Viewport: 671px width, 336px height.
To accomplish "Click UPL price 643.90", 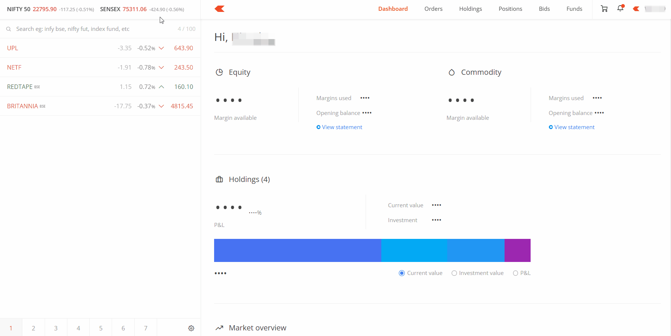I will point(184,48).
